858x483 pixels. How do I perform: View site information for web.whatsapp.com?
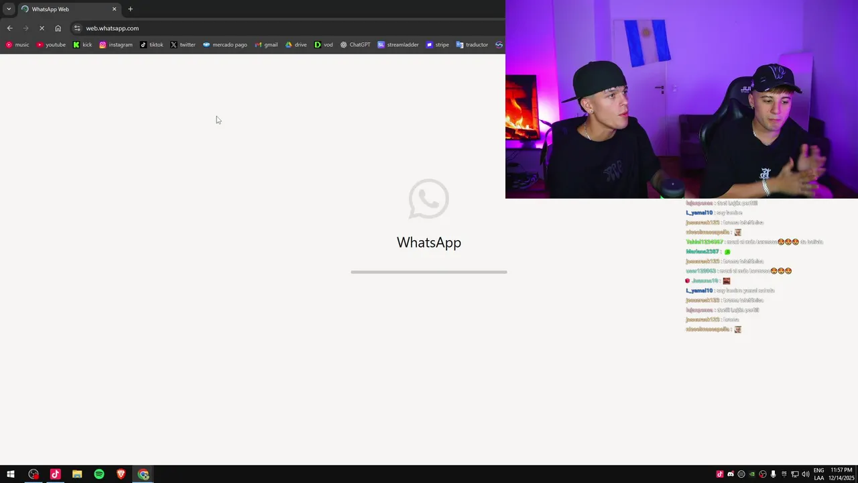click(77, 28)
